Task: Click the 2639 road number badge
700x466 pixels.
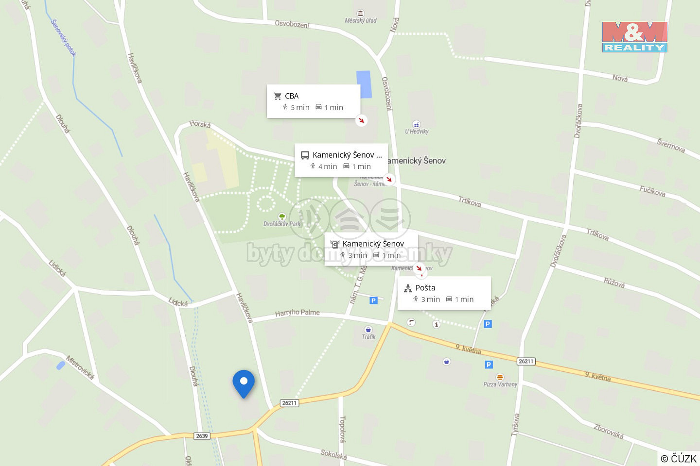Action: [202, 436]
